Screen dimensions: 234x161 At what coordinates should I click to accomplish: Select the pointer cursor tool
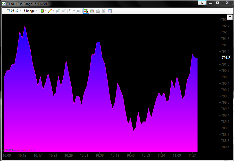(x=71, y=11)
